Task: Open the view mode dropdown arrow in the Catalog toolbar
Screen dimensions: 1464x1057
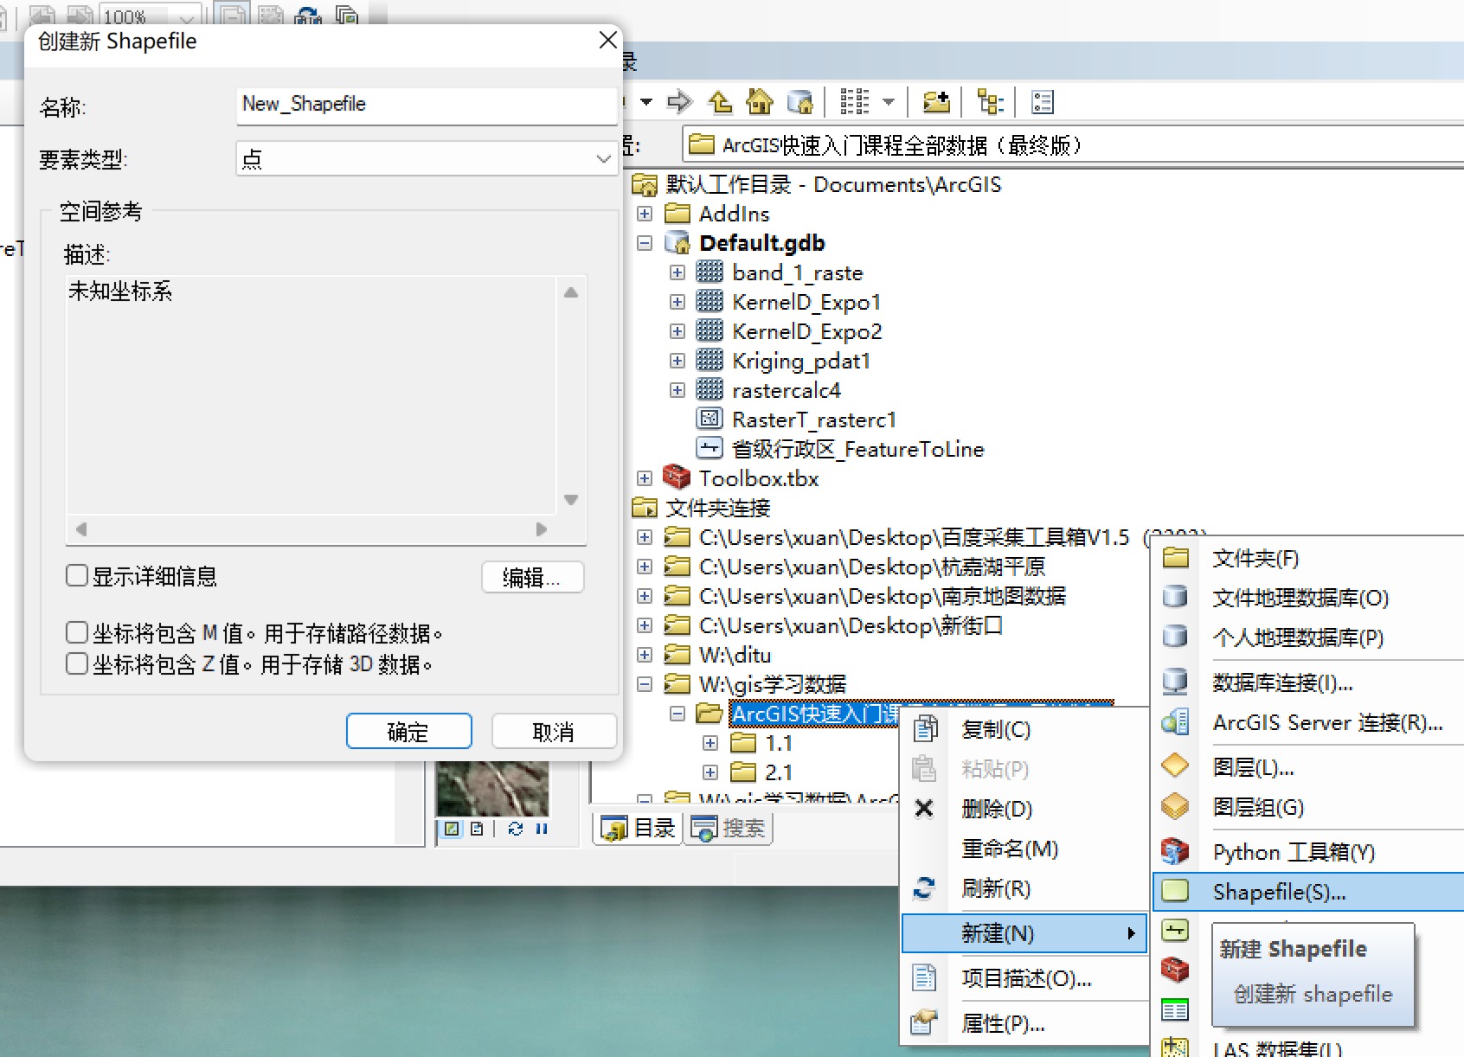Action: coord(889,102)
